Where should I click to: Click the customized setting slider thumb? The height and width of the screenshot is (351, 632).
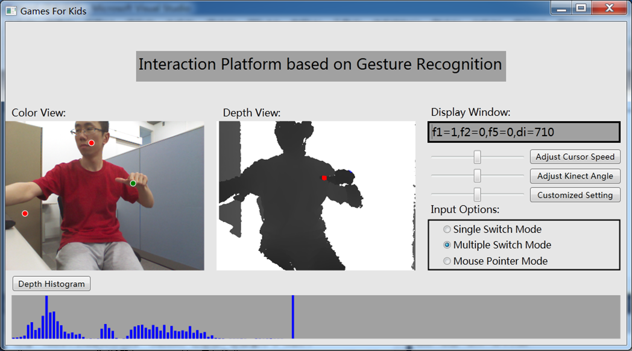coord(477,194)
